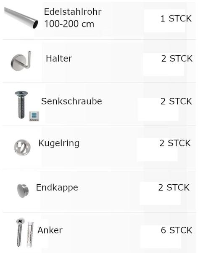Screen dimensions: 203x253
Task: Click the Senkschraube countersunk screw picture
Action: [21, 105]
